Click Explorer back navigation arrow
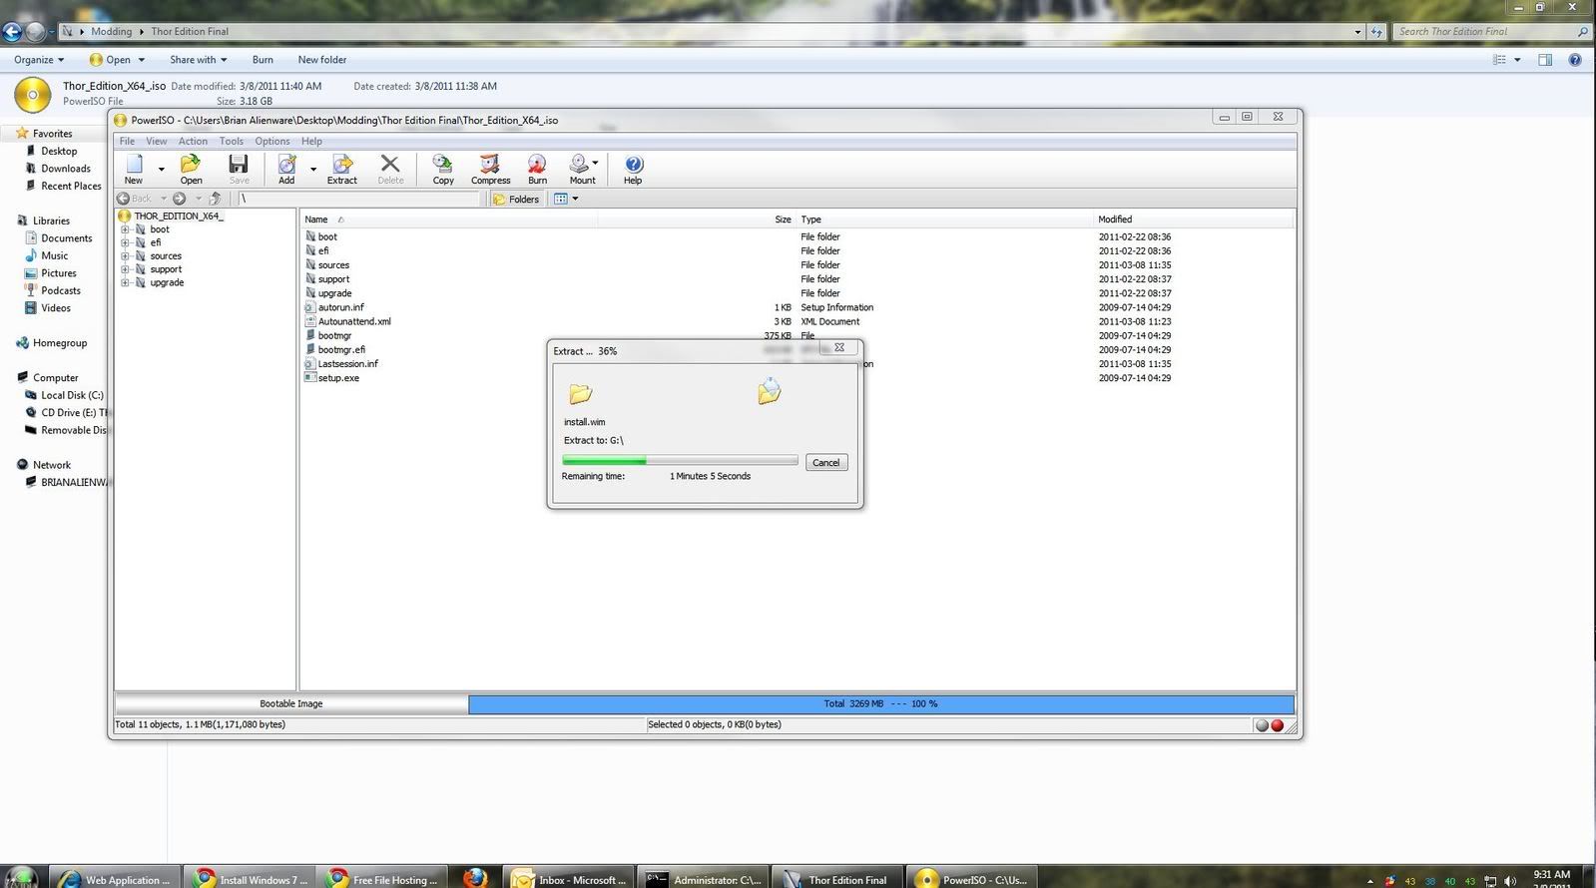 pos(12,32)
